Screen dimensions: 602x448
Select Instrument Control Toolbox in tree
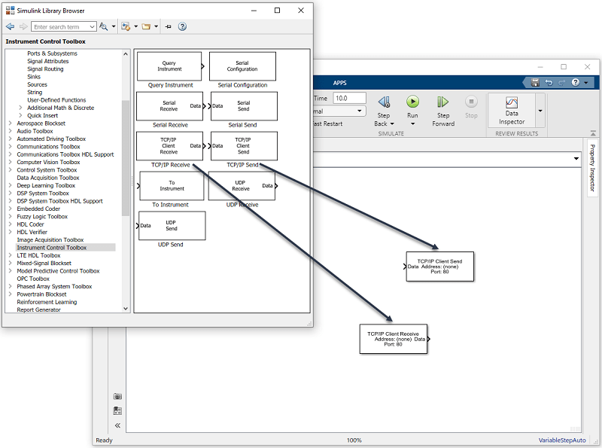point(51,248)
